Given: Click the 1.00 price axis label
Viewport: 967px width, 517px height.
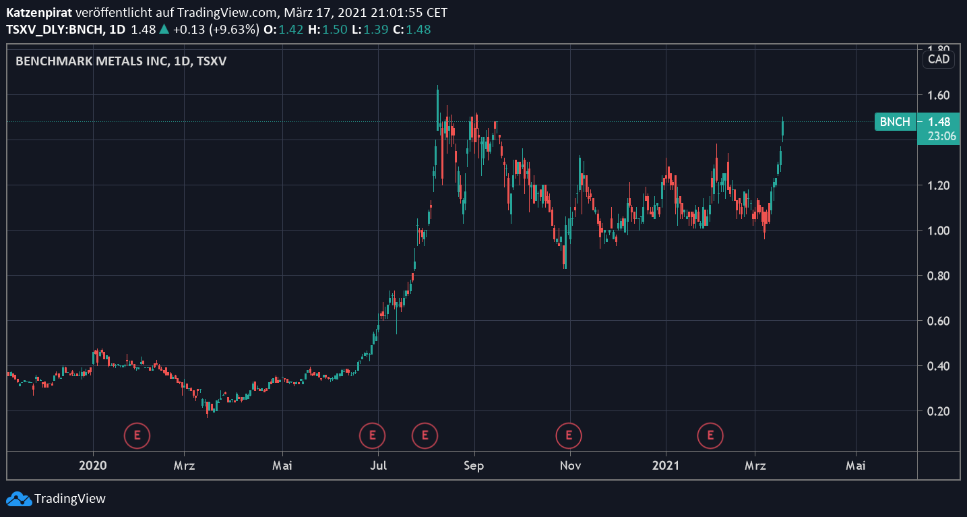Looking at the screenshot, I should (x=939, y=231).
